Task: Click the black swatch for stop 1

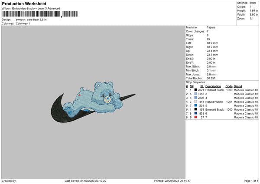Action: click(x=196, y=90)
